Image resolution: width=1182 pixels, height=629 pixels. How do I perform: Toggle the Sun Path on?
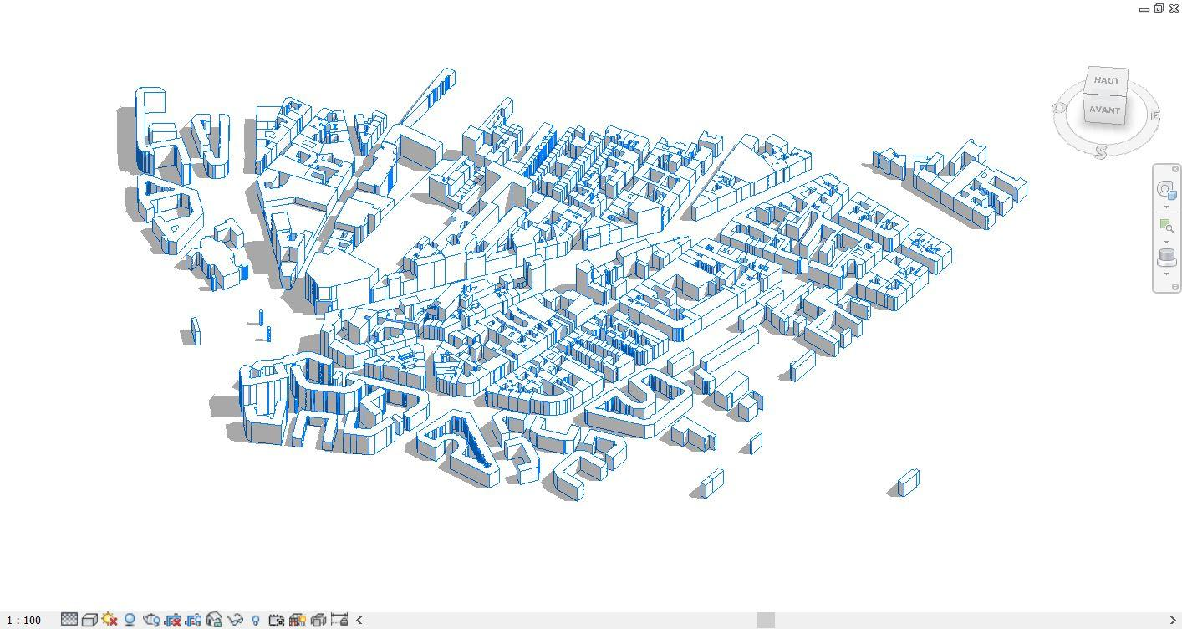pyautogui.click(x=108, y=620)
